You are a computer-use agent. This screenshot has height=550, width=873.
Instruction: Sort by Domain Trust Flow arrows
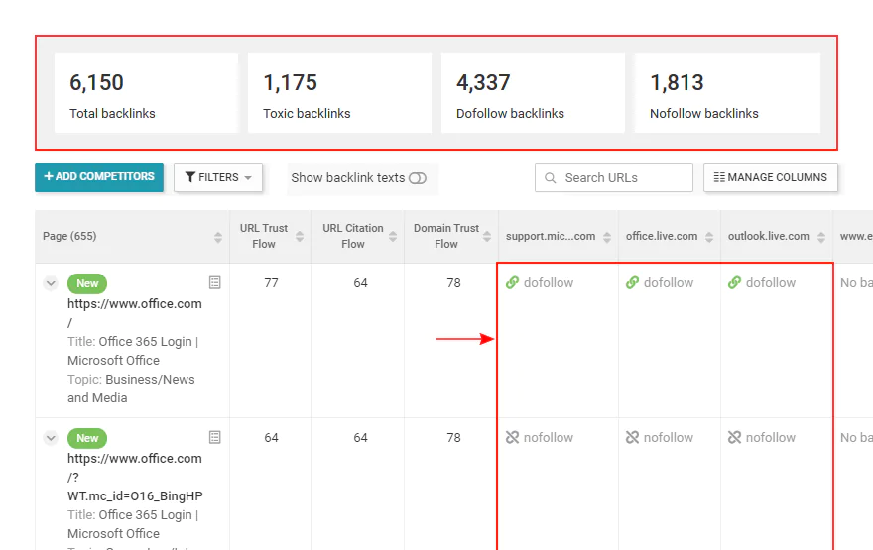coord(487,236)
